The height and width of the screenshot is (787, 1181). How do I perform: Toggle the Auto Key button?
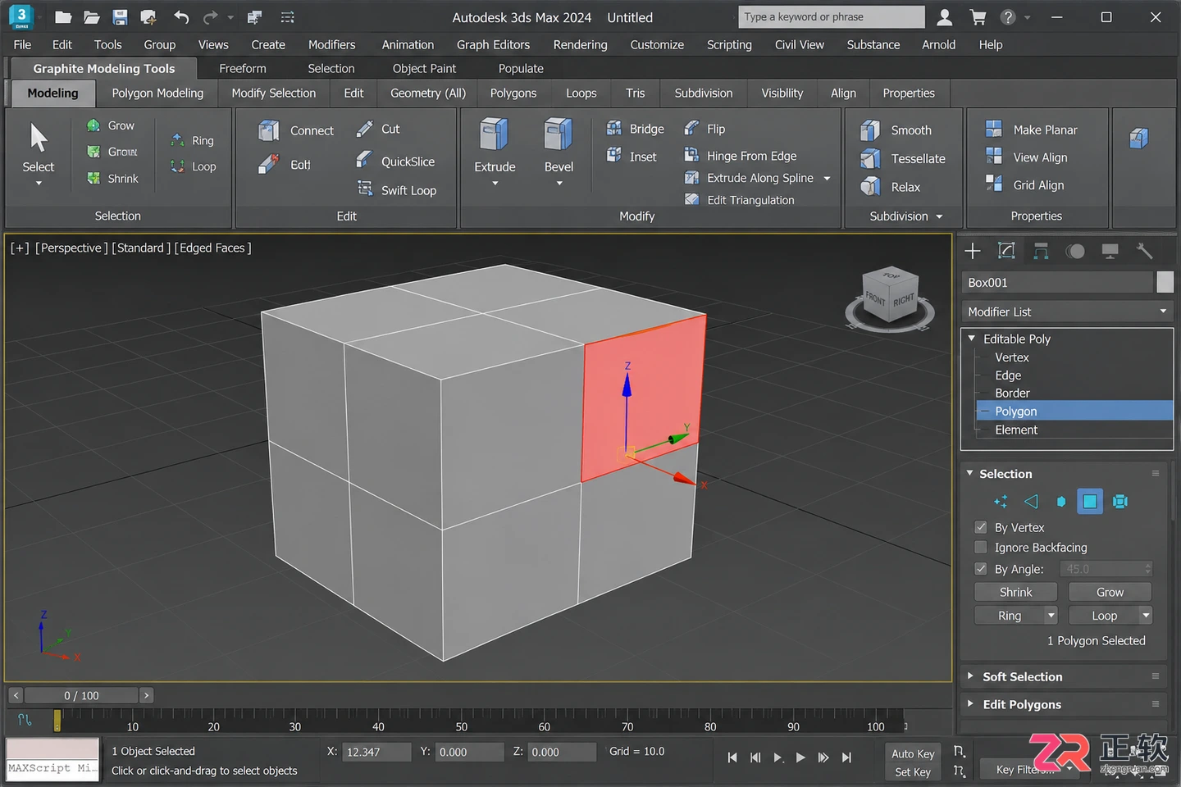[x=913, y=753]
